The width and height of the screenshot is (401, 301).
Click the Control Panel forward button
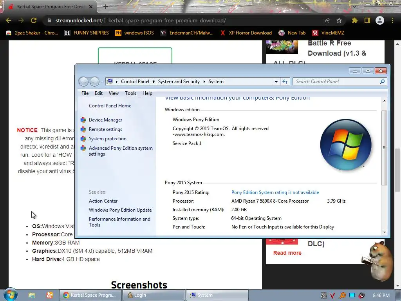94,82
